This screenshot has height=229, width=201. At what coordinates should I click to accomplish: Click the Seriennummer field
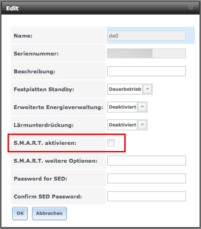pos(146,54)
